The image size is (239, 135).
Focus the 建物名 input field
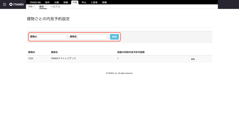coord(92,37)
